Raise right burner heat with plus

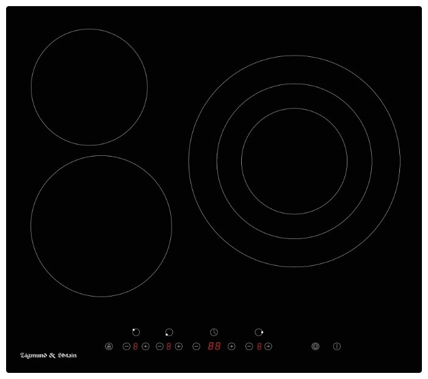click(268, 347)
